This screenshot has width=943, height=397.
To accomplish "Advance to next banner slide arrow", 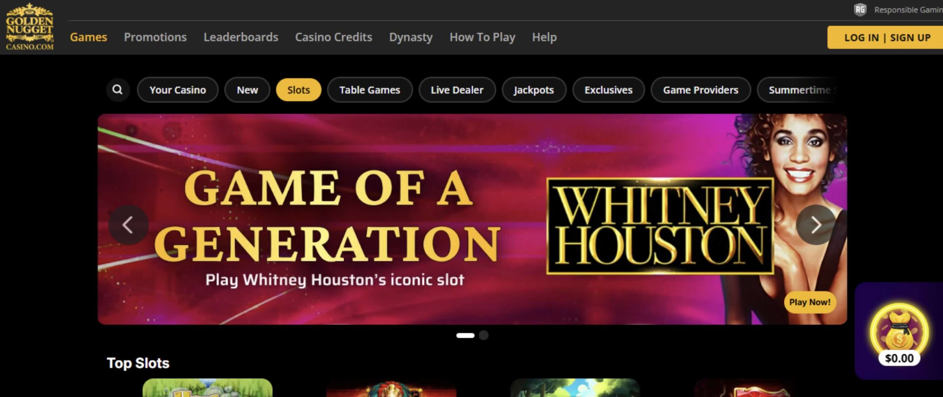I will tap(816, 224).
